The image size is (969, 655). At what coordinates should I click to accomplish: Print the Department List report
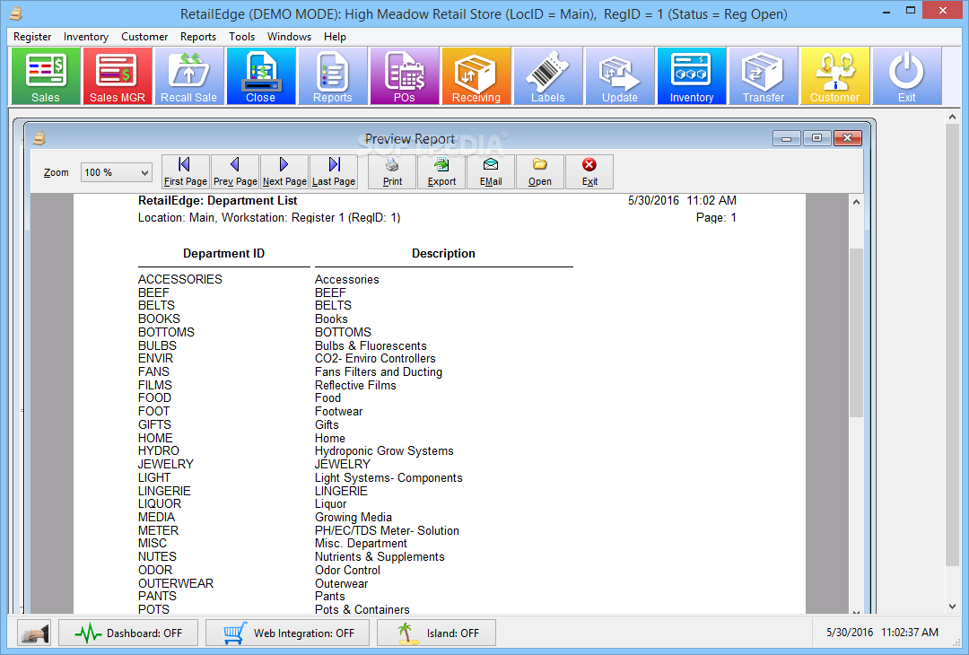392,171
